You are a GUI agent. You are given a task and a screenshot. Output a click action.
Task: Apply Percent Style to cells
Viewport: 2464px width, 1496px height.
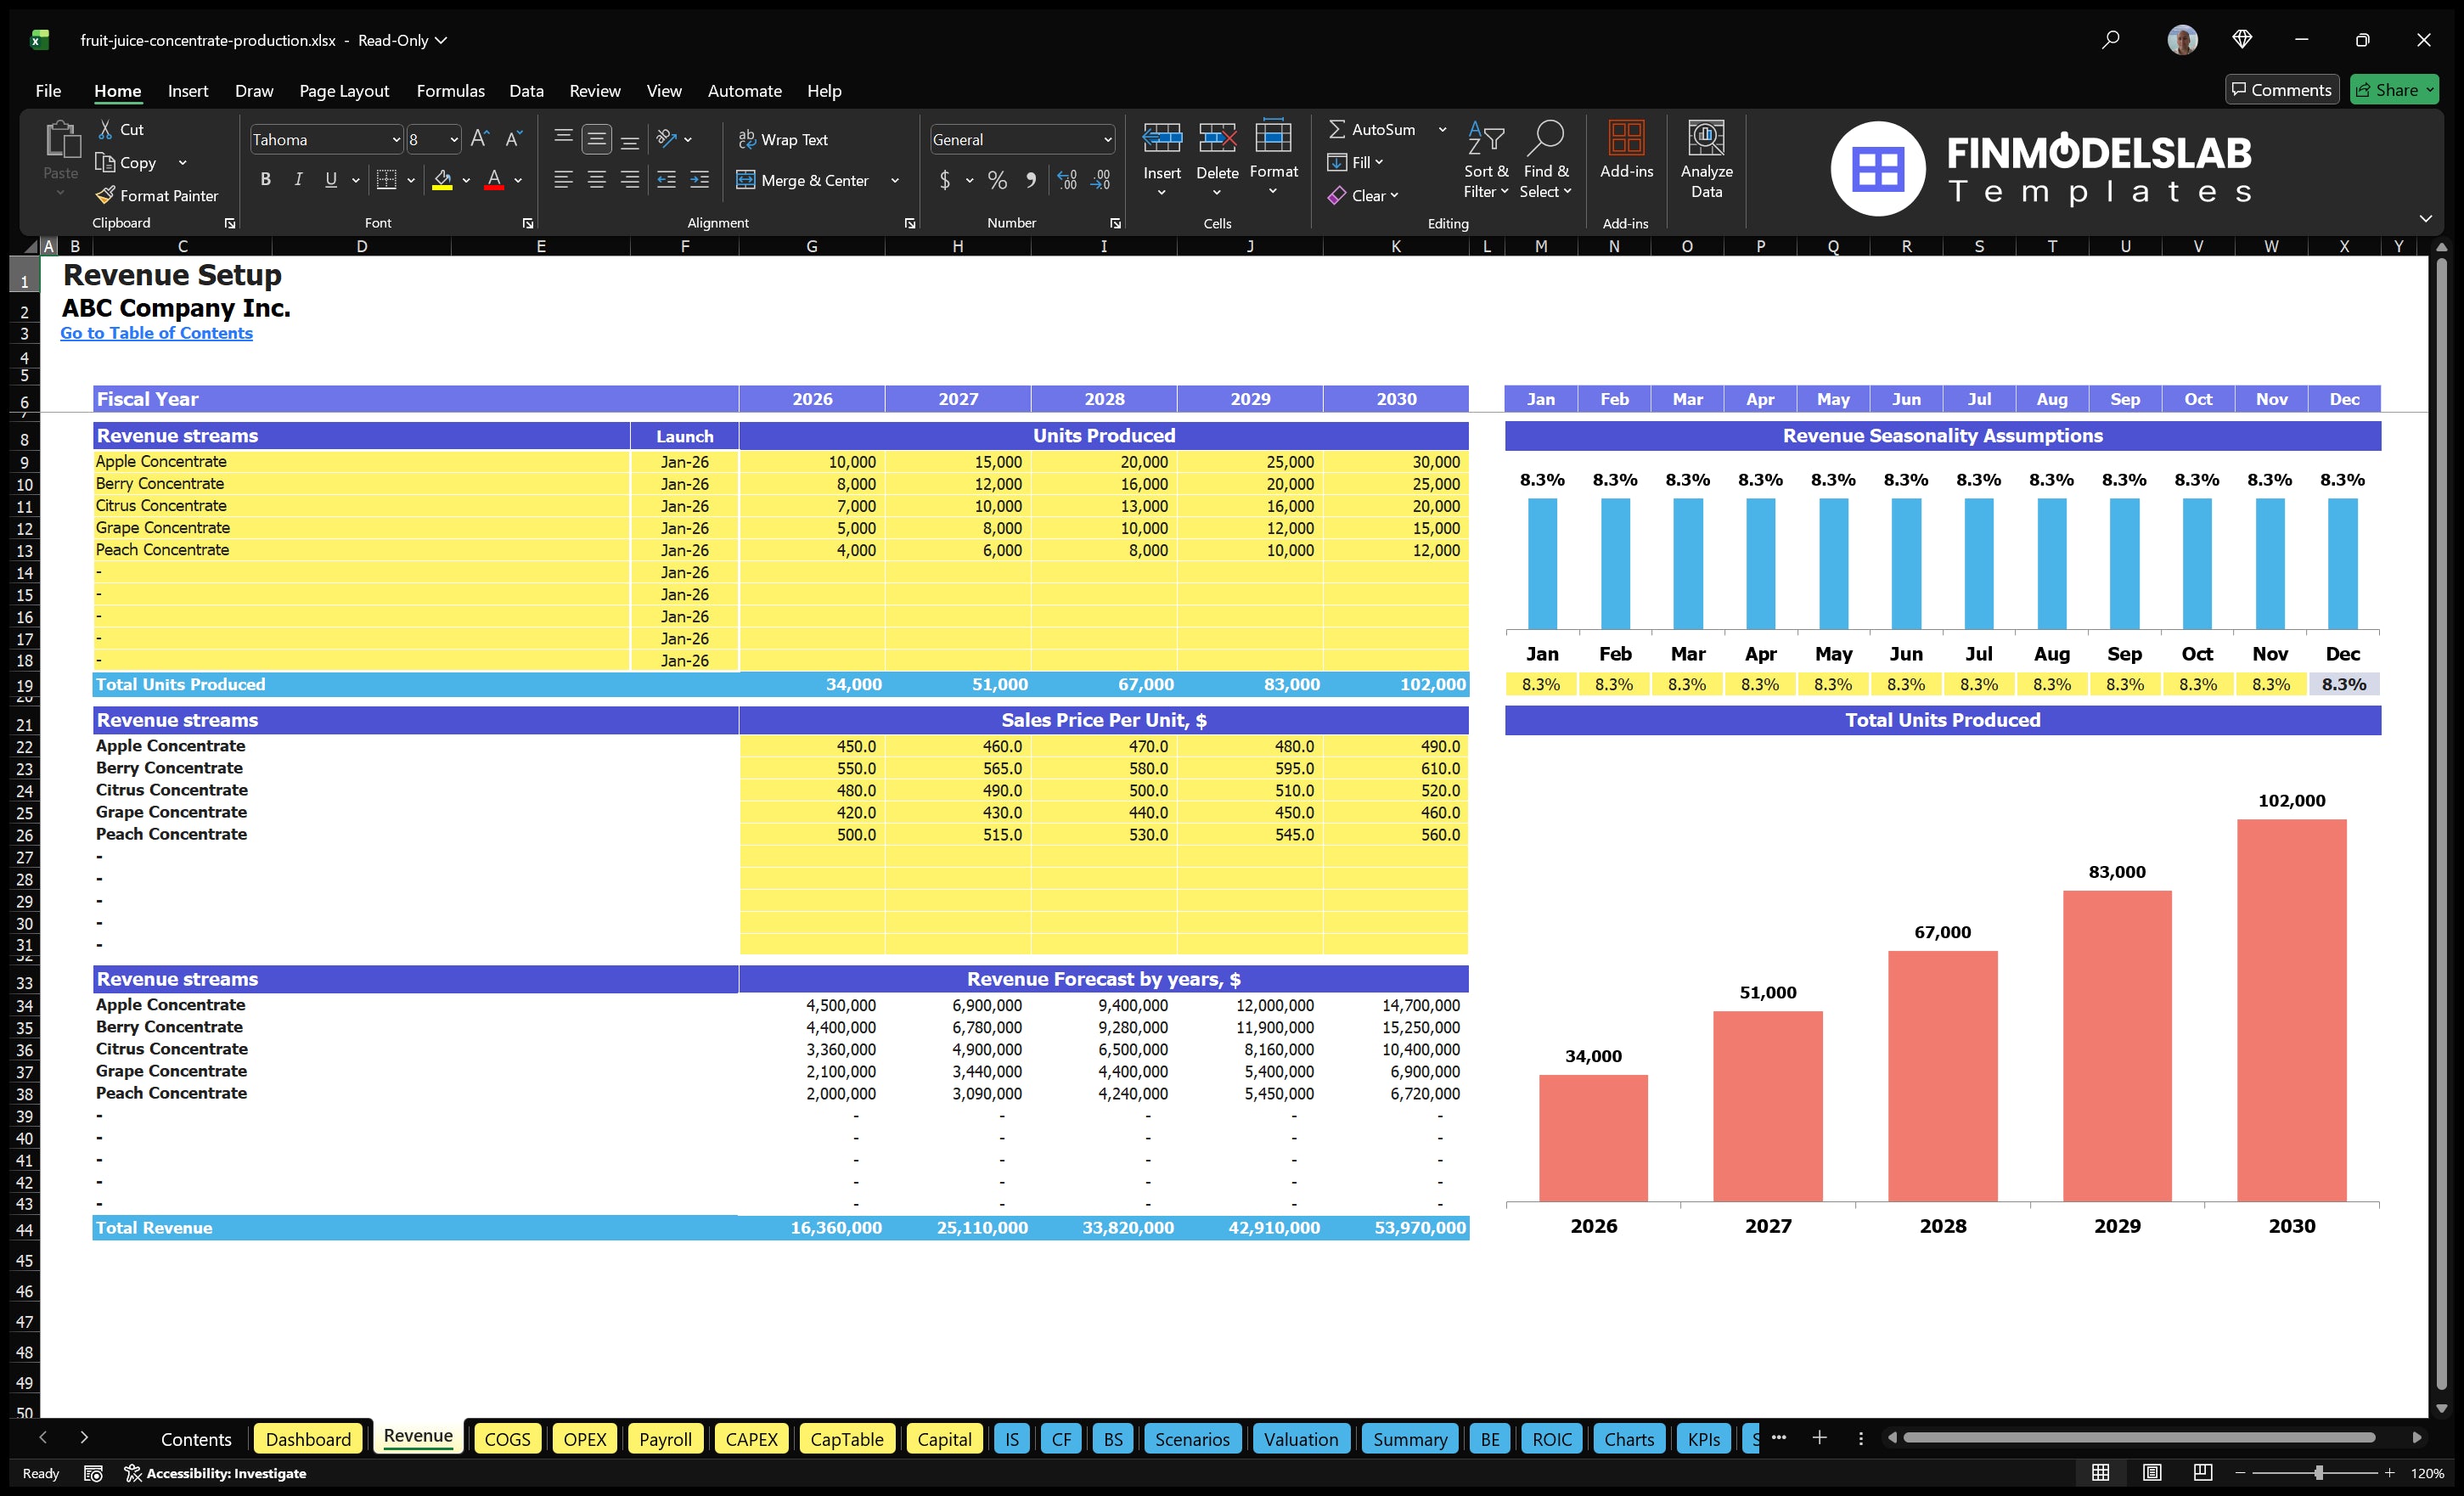pyautogui.click(x=997, y=181)
